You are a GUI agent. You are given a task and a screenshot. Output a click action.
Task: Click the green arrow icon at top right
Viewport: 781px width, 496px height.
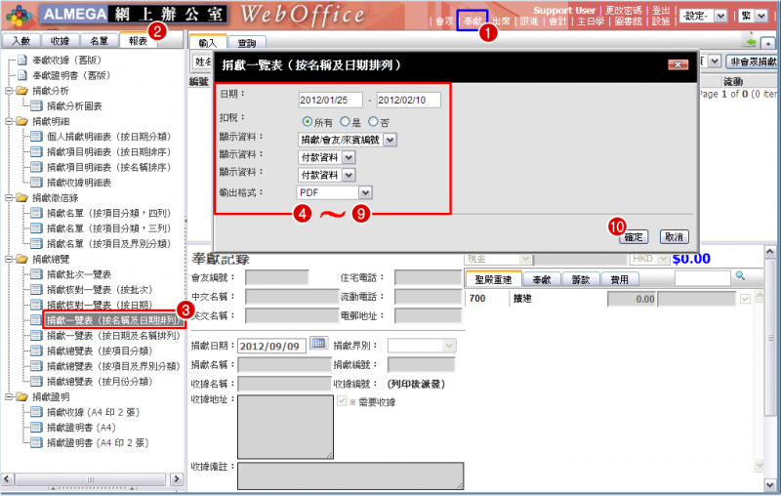click(750, 42)
